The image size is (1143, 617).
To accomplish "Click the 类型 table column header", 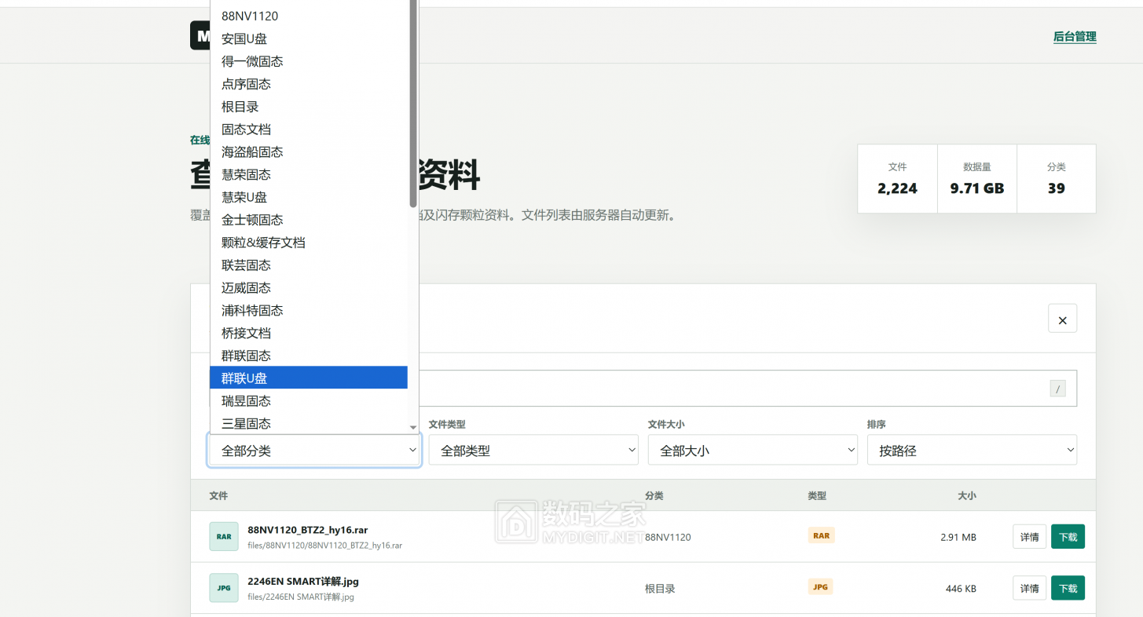I will tap(817, 495).
